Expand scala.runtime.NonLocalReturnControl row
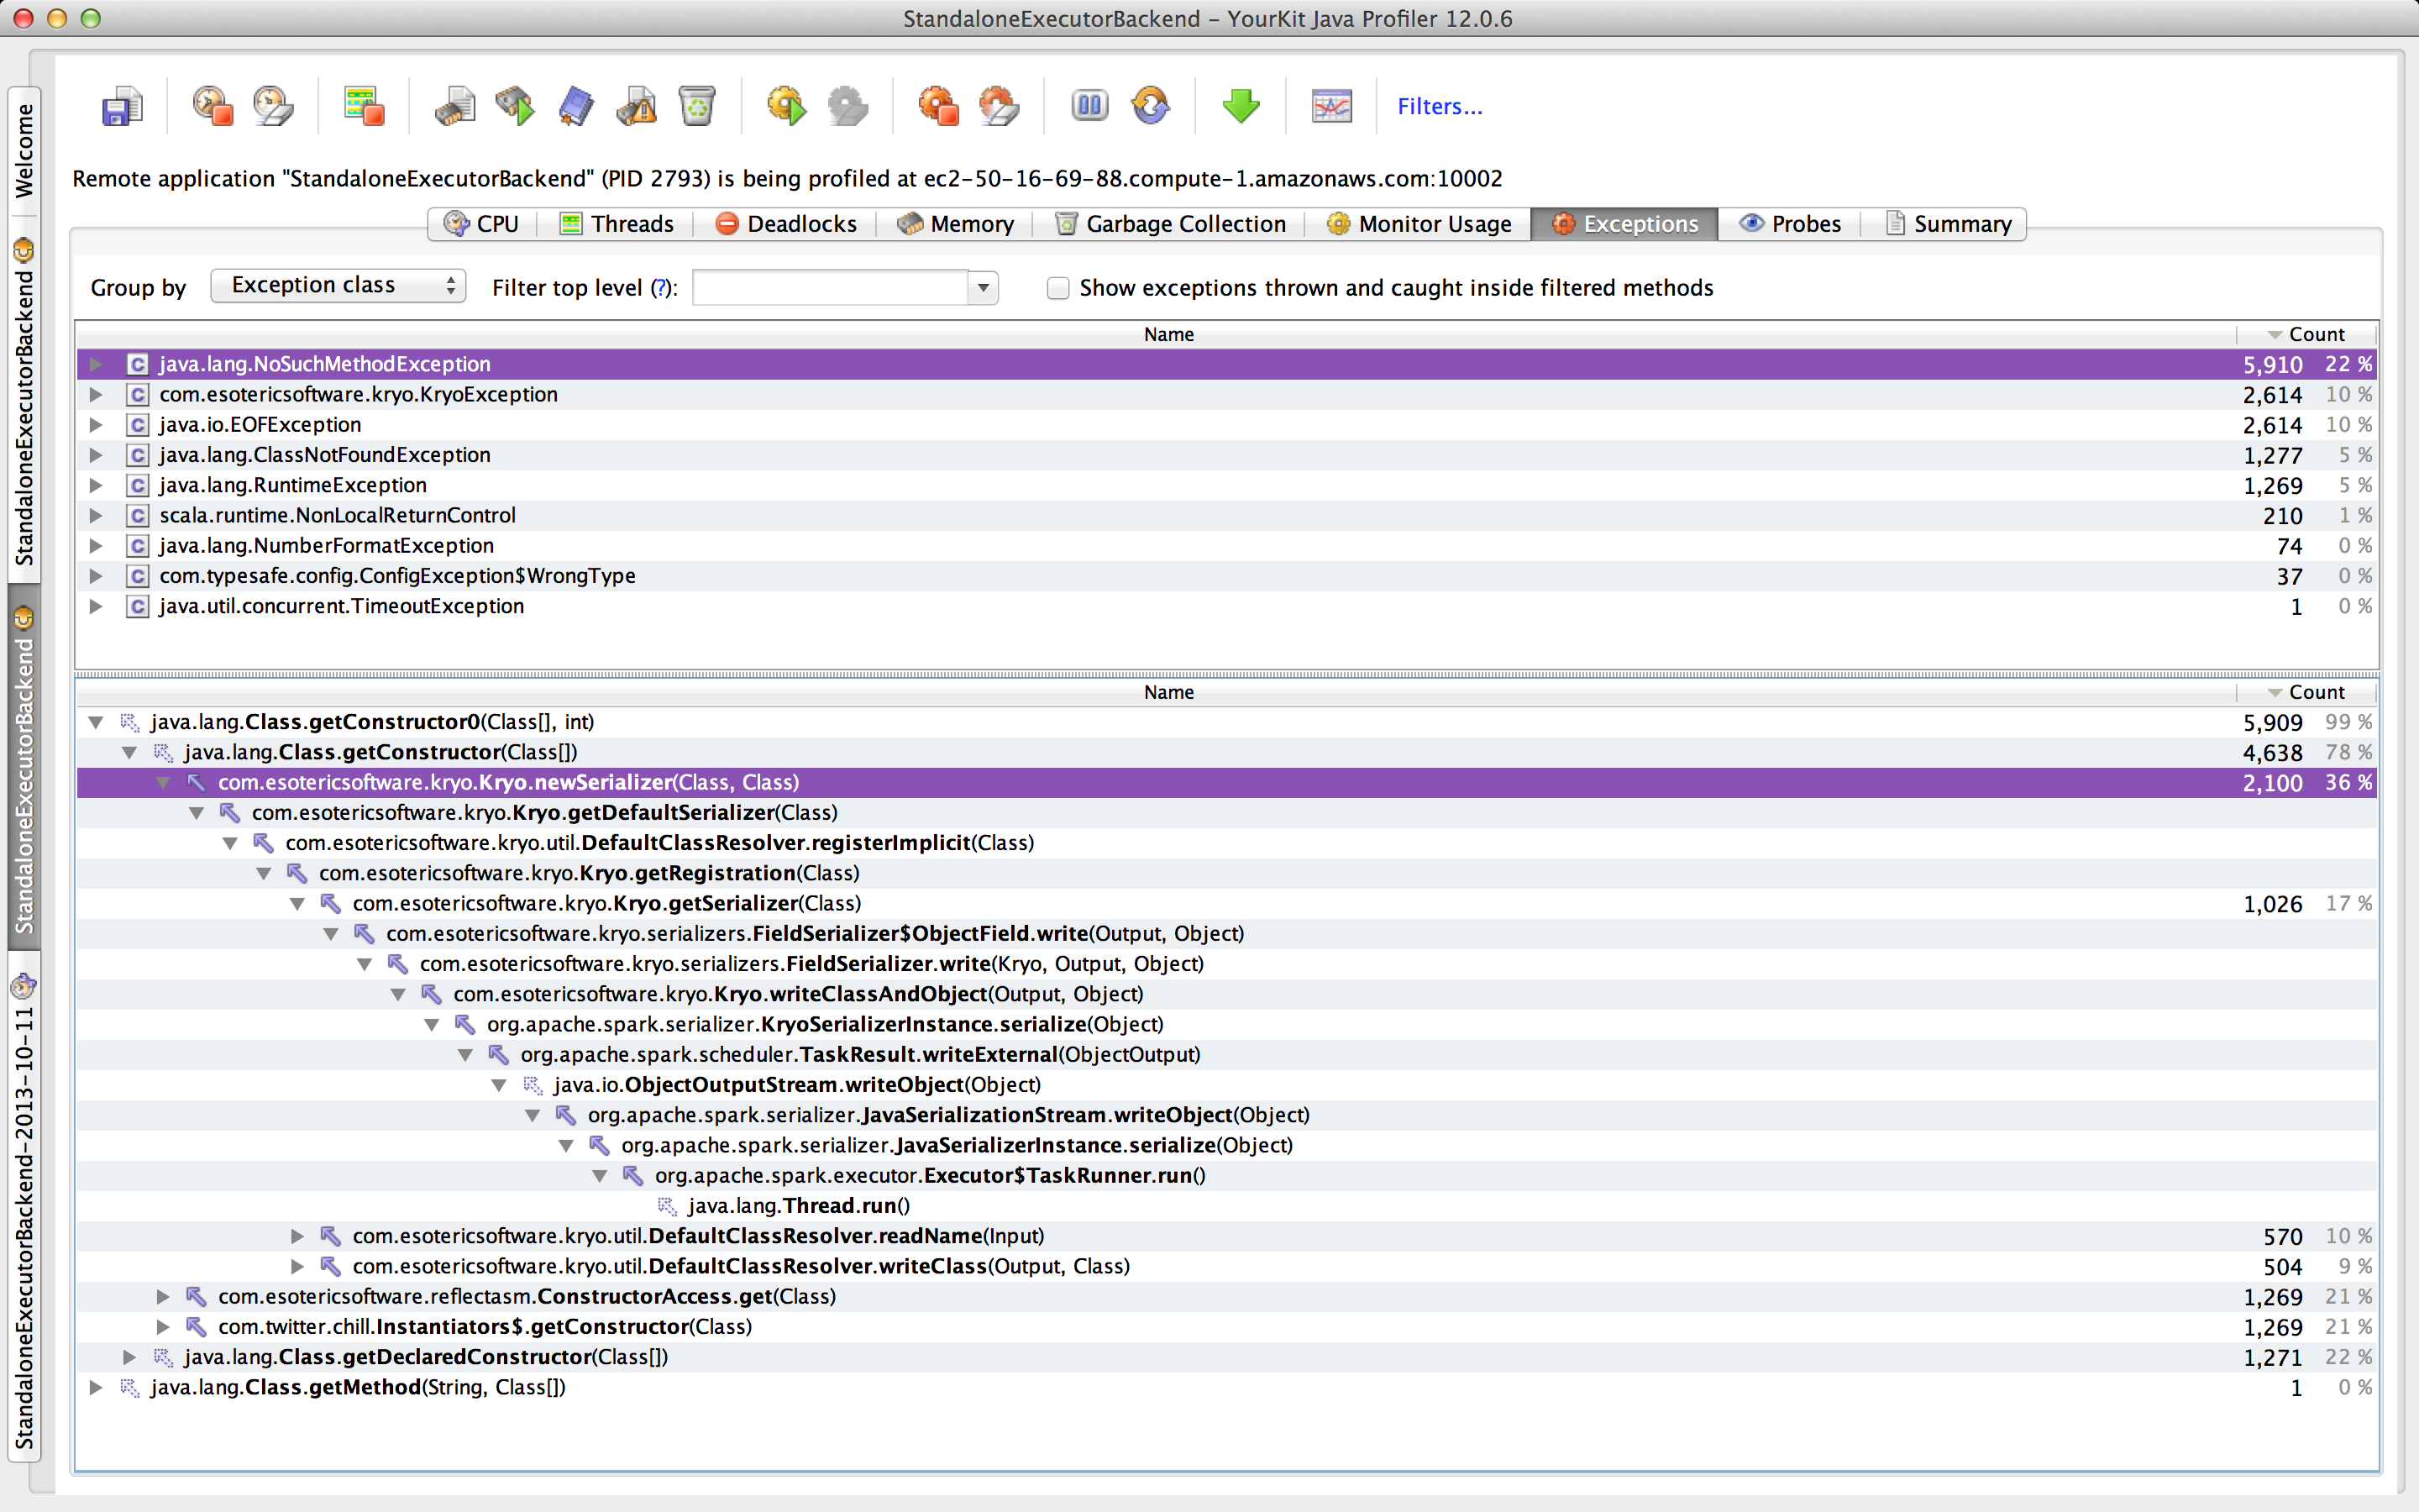2419x1512 pixels. click(x=96, y=515)
